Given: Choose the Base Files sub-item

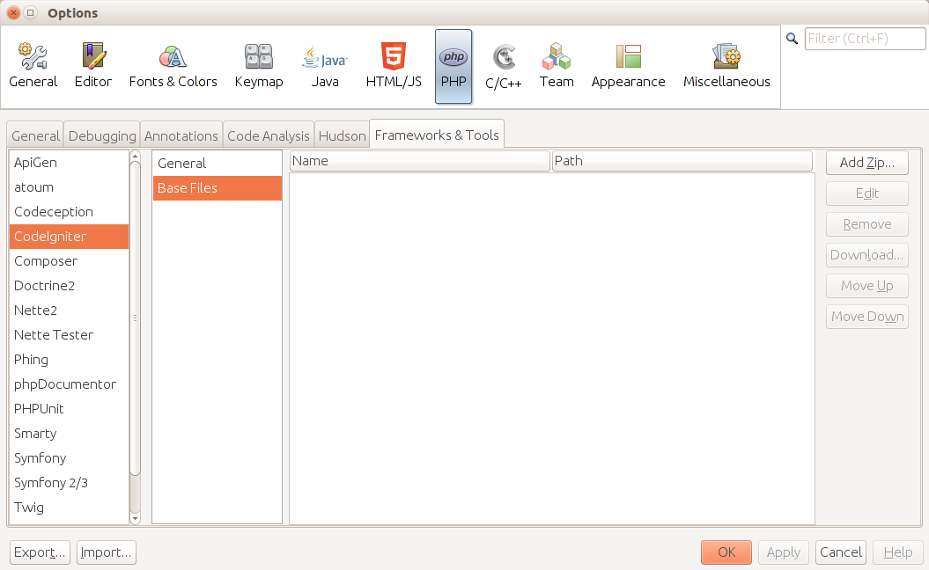Looking at the screenshot, I should [217, 188].
